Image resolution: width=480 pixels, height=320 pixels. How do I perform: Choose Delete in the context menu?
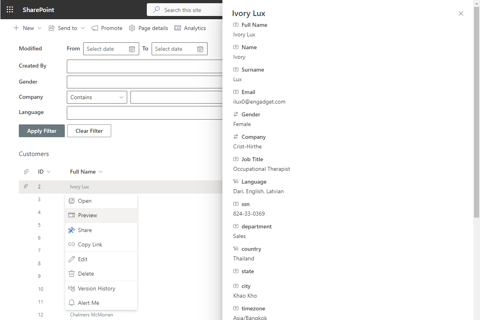click(101, 274)
